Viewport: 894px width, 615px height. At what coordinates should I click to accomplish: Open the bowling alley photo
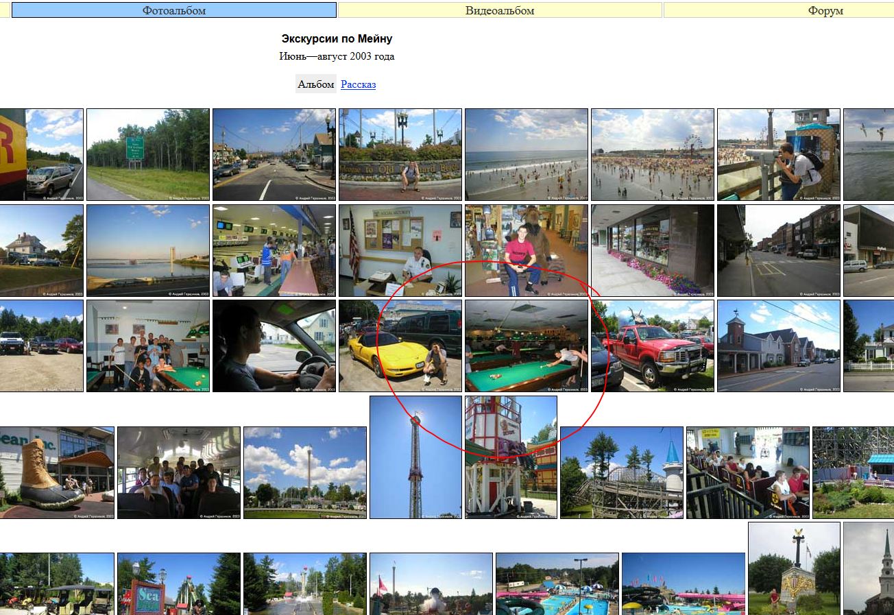pyautogui.click(x=274, y=250)
